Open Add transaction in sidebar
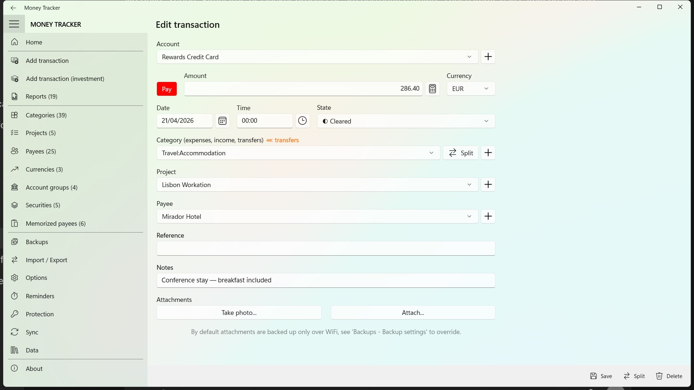Viewport: 694px width, 390px height. coord(76,61)
